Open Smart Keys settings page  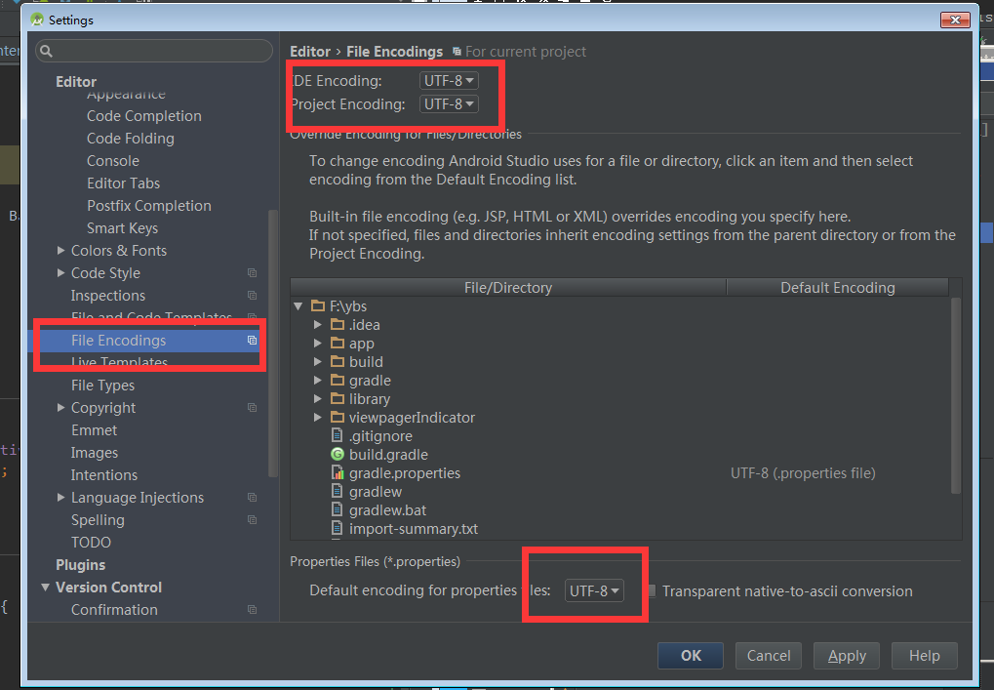click(x=122, y=228)
